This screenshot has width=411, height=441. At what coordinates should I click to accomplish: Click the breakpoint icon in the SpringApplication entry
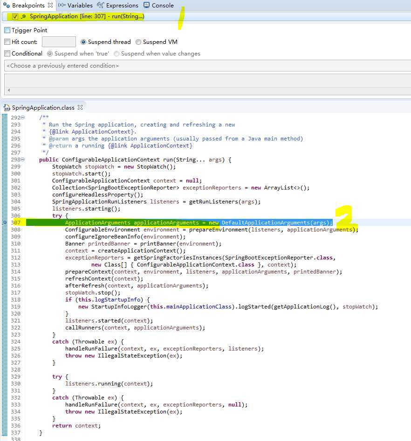pos(24,16)
